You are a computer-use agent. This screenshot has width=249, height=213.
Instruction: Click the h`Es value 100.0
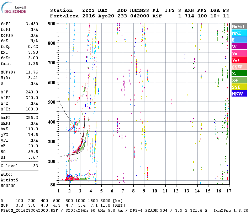[x=32, y=109]
